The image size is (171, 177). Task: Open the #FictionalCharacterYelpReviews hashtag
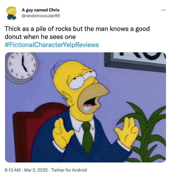tap(52, 45)
